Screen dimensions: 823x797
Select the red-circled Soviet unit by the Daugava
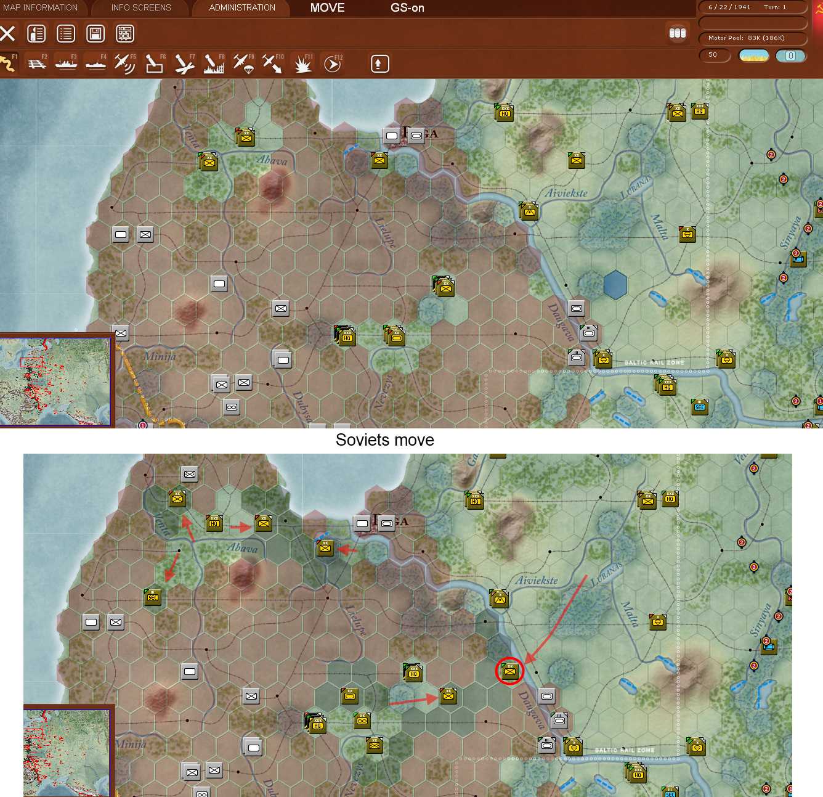[509, 671]
